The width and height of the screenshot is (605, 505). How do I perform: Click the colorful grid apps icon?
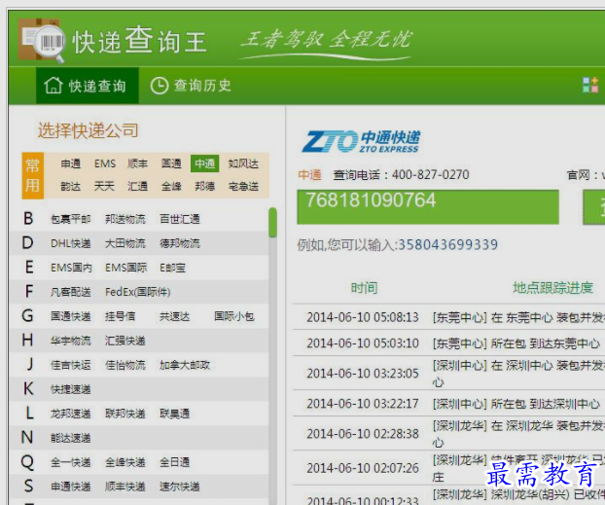(x=590, y=85)
